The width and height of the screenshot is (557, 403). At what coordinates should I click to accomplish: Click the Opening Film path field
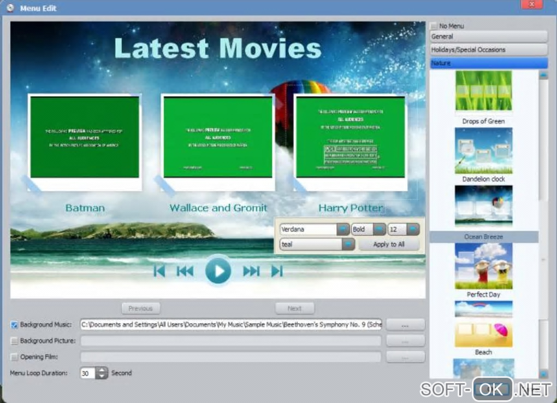click(231, 357)
